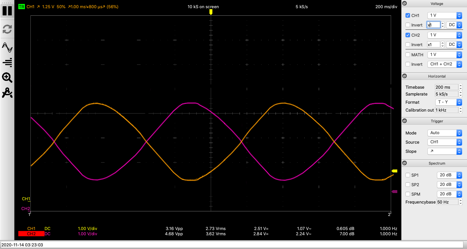Enable SP2 spectrum checkbox
The width and height of the screenshot is (467, 249).
[408, 185]
